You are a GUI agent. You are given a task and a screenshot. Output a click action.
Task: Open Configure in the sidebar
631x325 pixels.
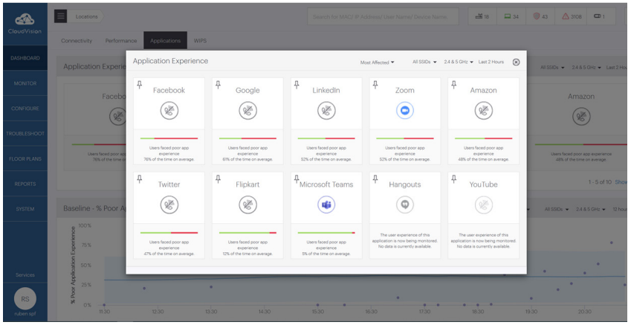point(25,109)
